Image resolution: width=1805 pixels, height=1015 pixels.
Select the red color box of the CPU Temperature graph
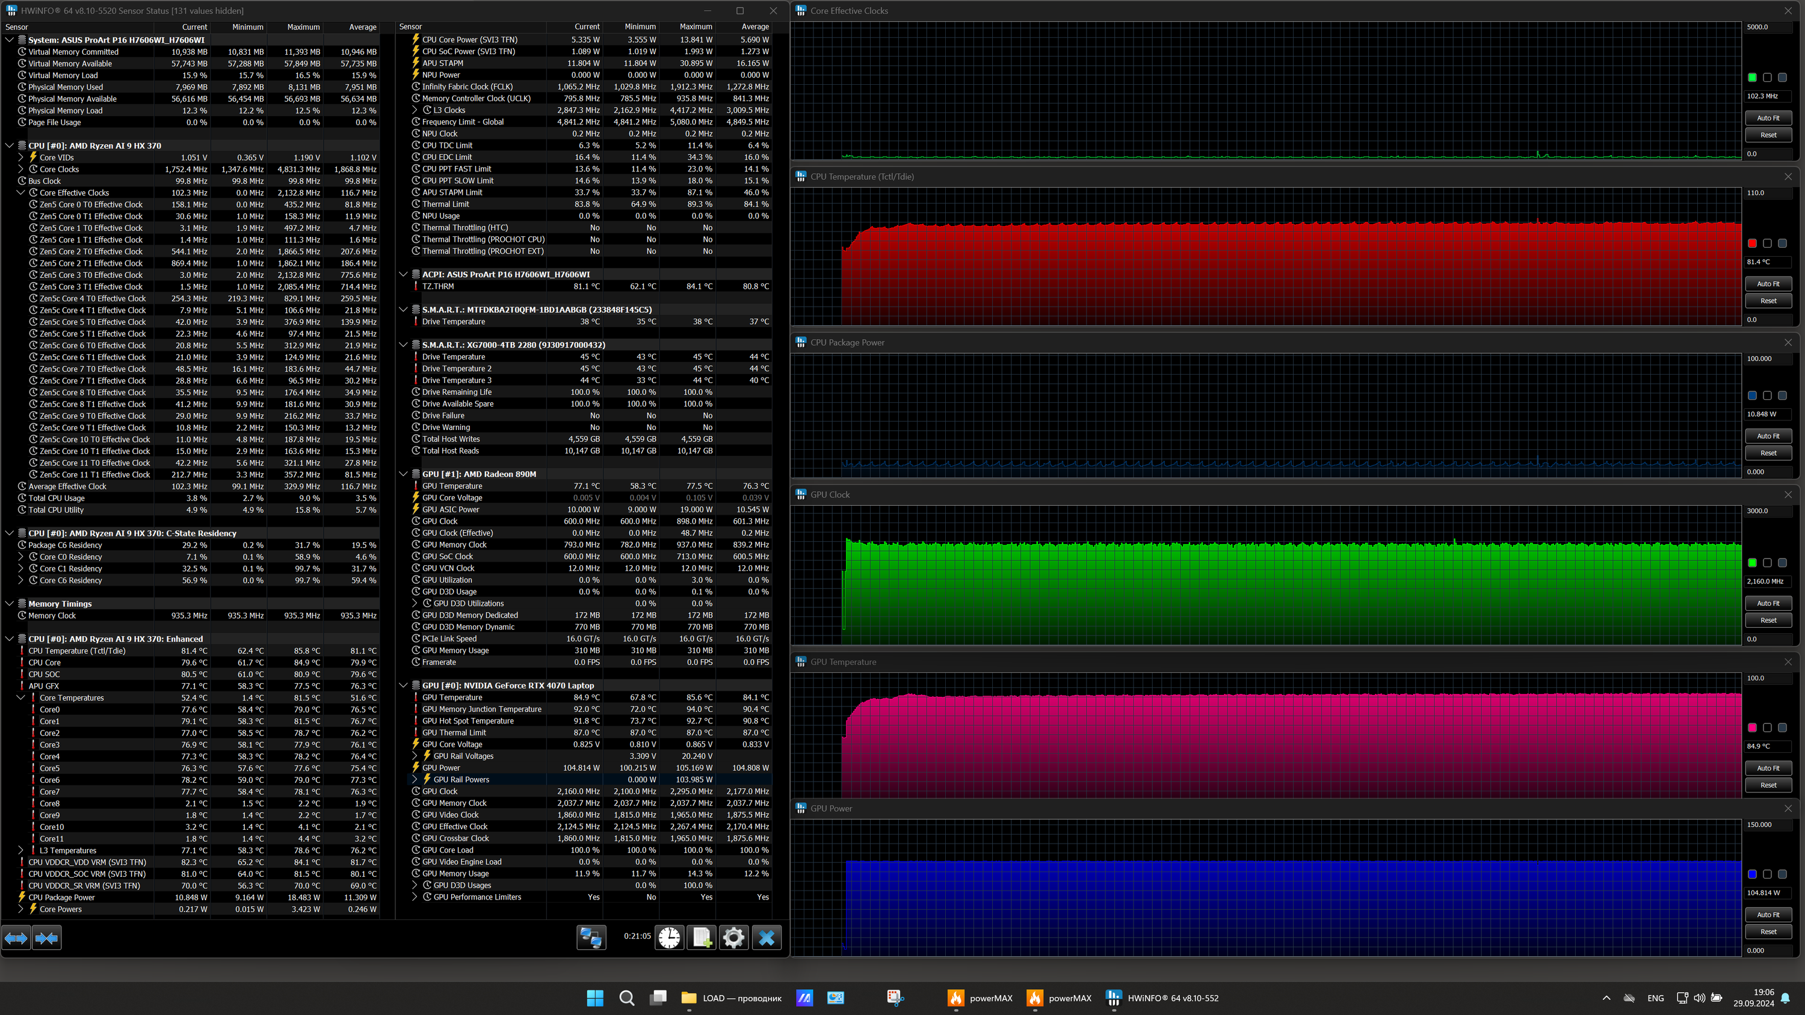point(1751,243)
